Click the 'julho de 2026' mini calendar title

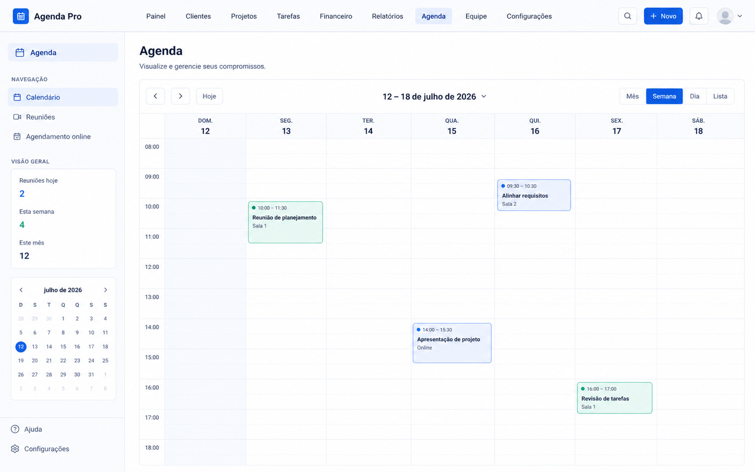[x=63, y=290]
